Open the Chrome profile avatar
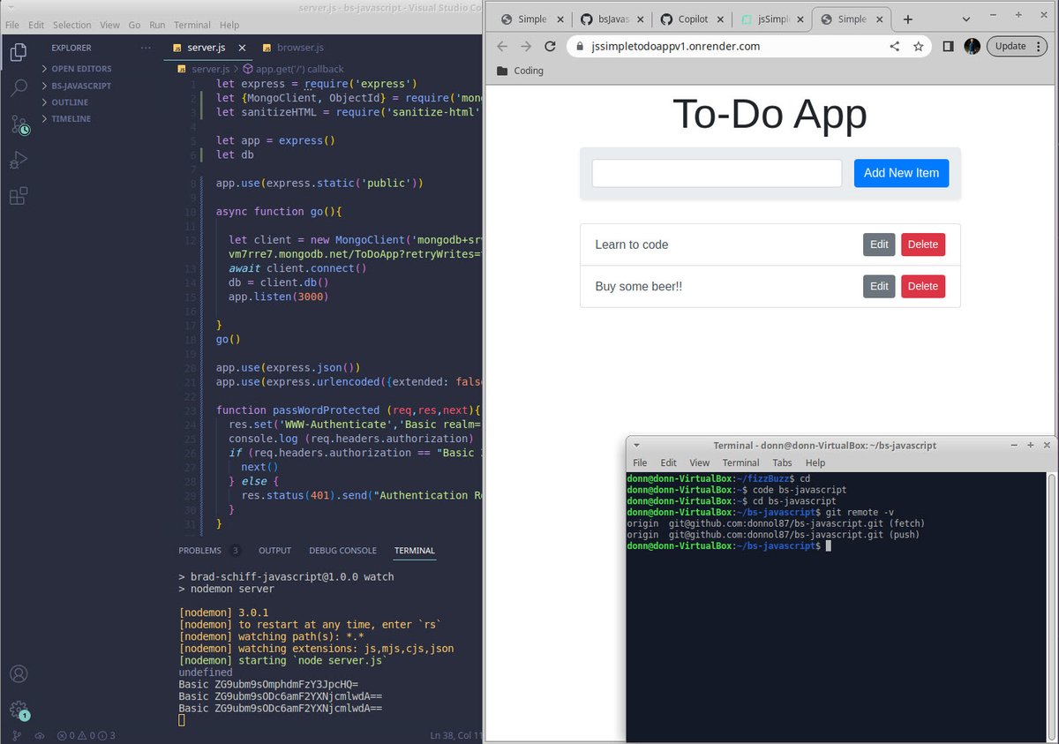This screenshot has width=1059, height=744. click(x=972, y=47)
